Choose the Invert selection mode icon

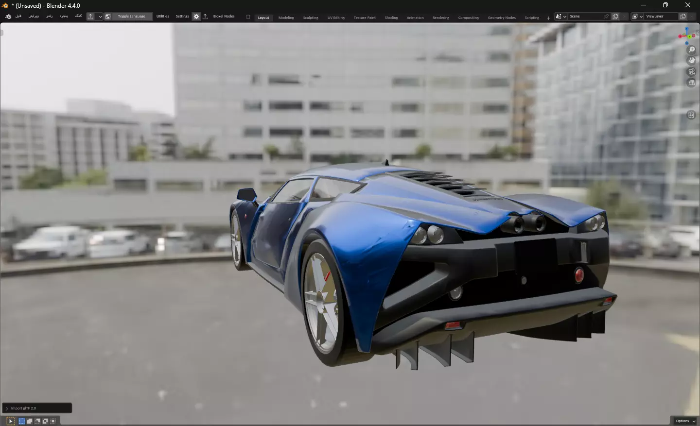tap(45, 421)
